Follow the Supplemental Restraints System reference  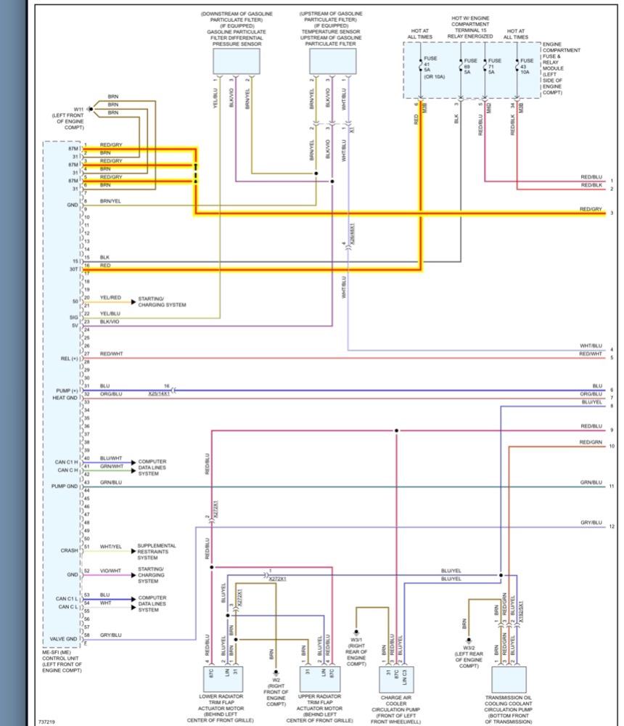pyautogui.click(x=156, y=551)
